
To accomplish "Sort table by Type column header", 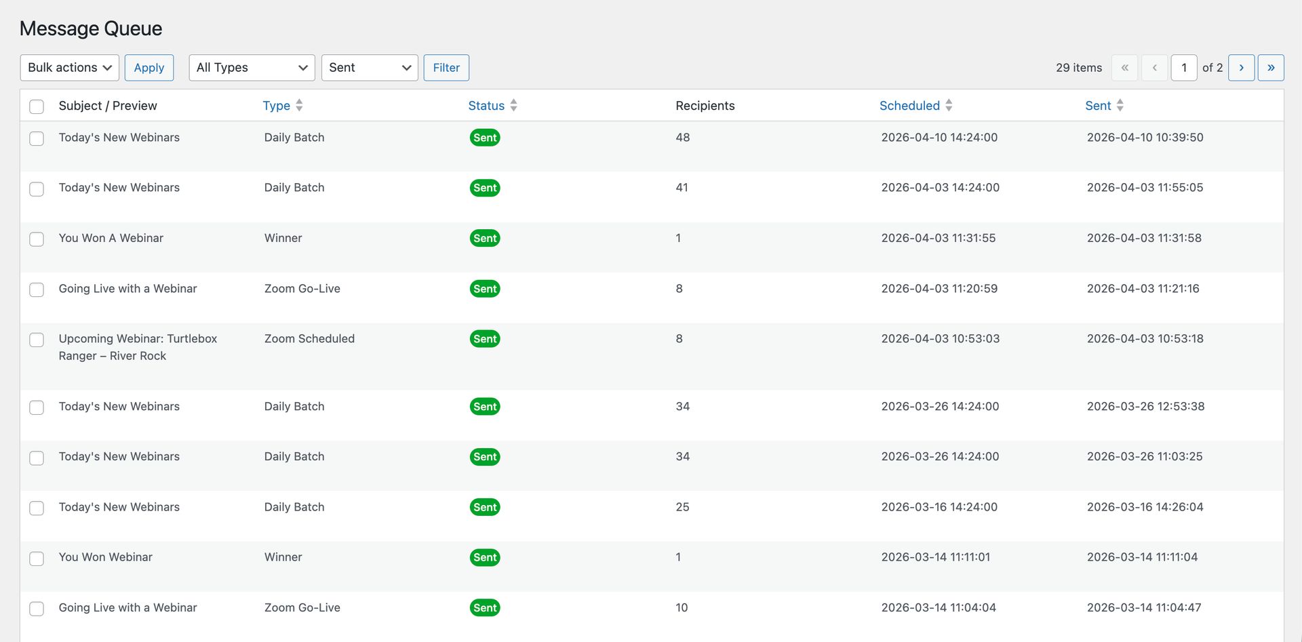I will [277, 106].
